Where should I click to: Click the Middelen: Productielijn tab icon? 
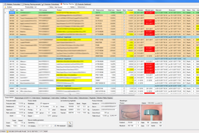pos(5,4)
